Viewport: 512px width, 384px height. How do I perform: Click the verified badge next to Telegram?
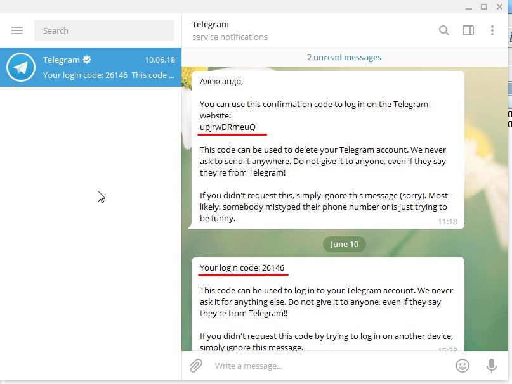pos(87,60)
